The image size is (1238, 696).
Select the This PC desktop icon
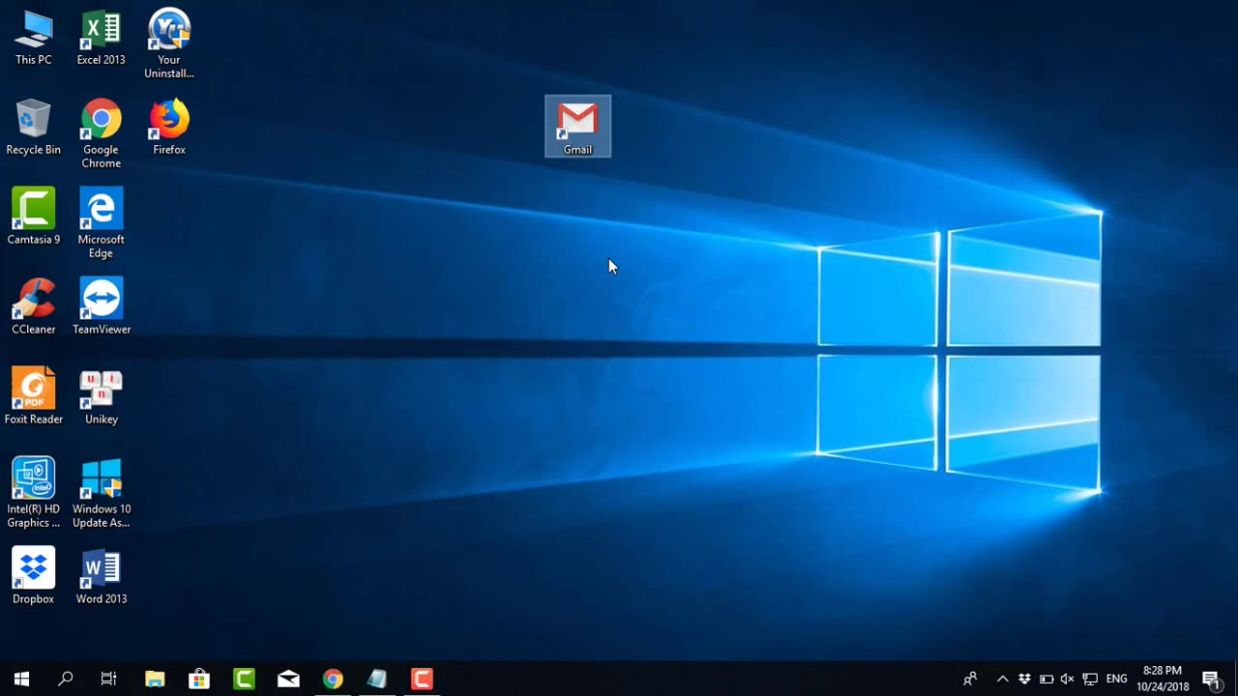[34, 39]
